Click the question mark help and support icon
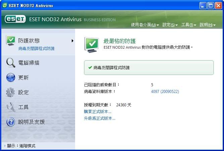This screenshot has width=224, height=151. (x=11, y=122)
